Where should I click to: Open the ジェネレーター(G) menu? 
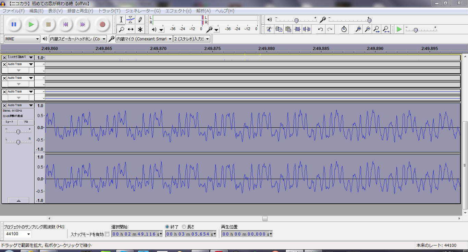tap(143, 11)
